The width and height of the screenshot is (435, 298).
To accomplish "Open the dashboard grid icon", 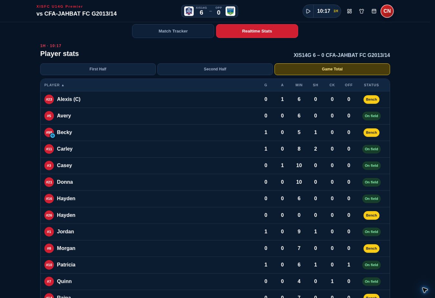I will [x=349, y=11].
